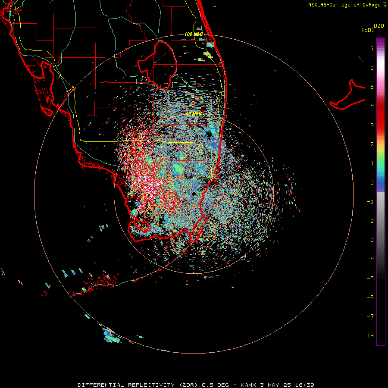388x388 pixels.
Task: Click the 2 value on the dB scale
Action: 372,144
